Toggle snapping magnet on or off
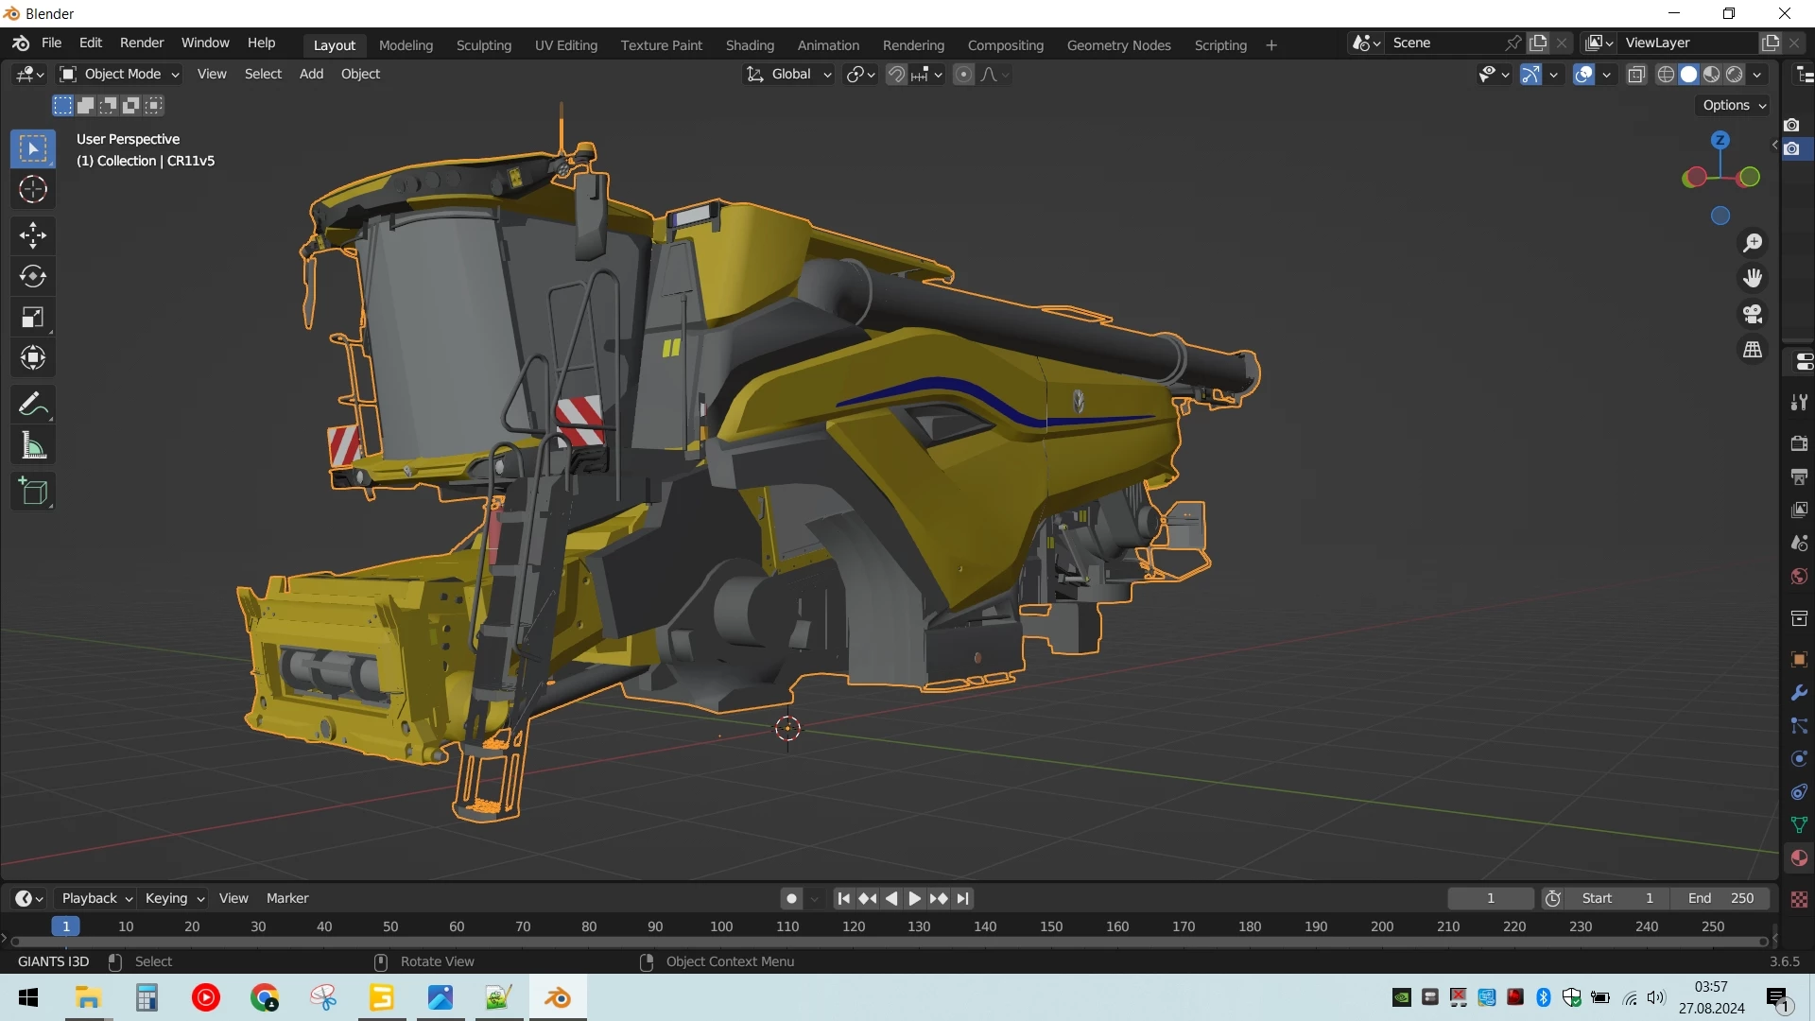Image resolution: width=1815 pixels, height=1021 pixels. point(894,74)
